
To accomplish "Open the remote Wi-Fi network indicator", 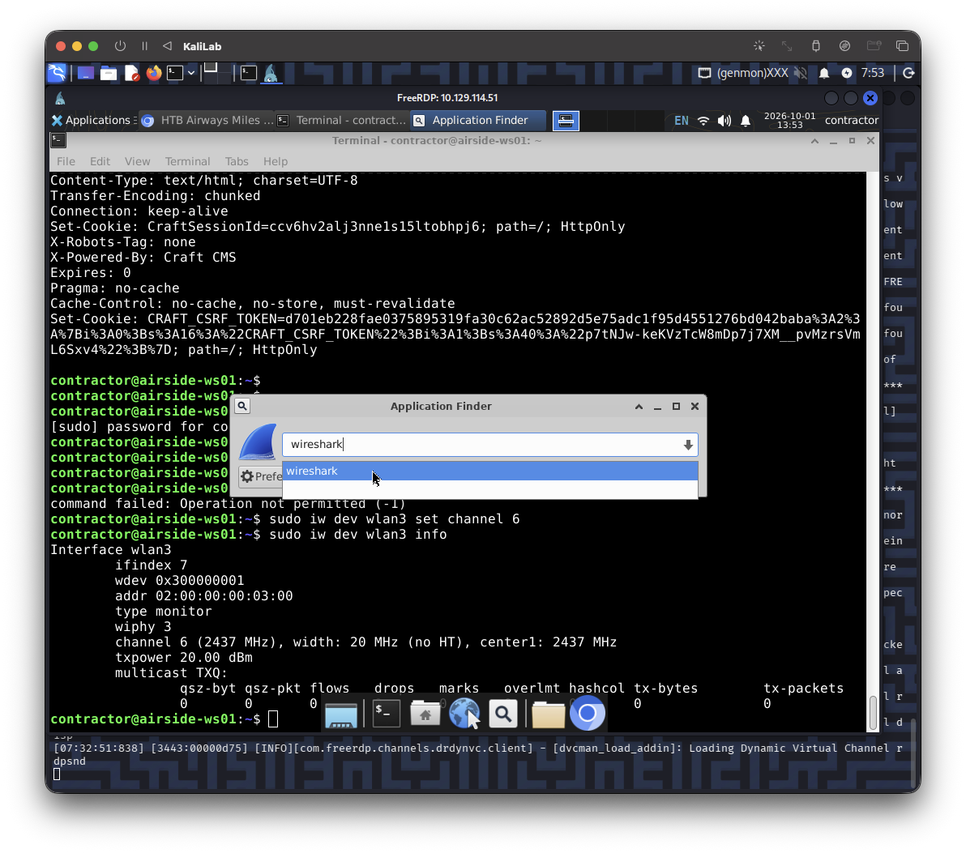I will (x=703, y=121).
